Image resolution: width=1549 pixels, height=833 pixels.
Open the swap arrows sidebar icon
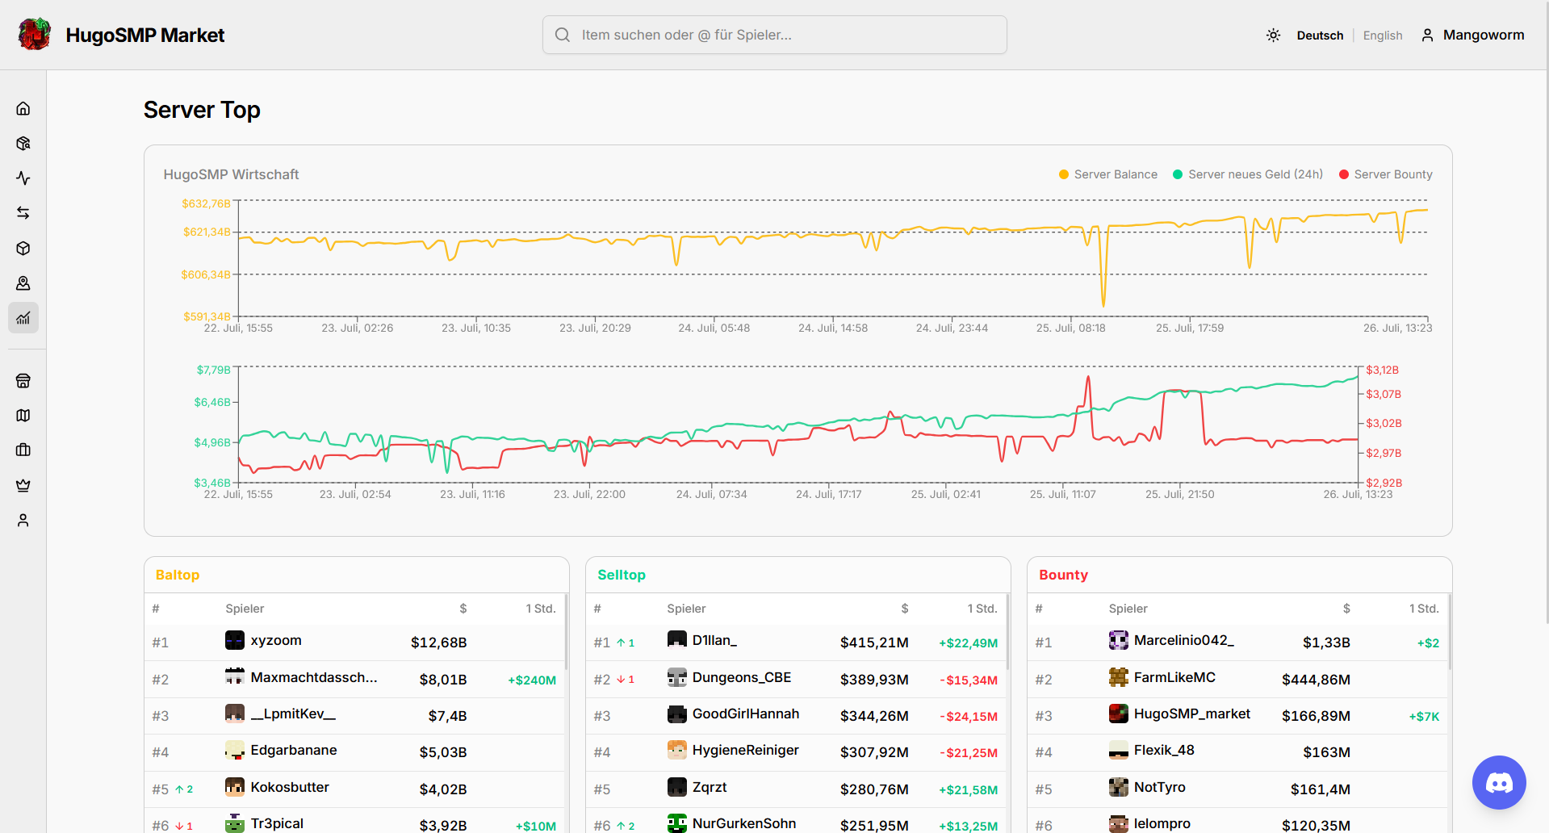(x=23, y=213)
